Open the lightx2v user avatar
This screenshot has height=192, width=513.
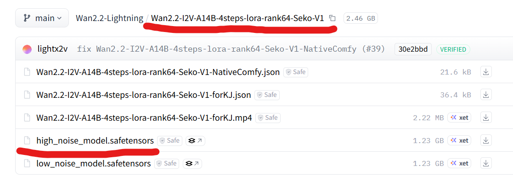27,49
